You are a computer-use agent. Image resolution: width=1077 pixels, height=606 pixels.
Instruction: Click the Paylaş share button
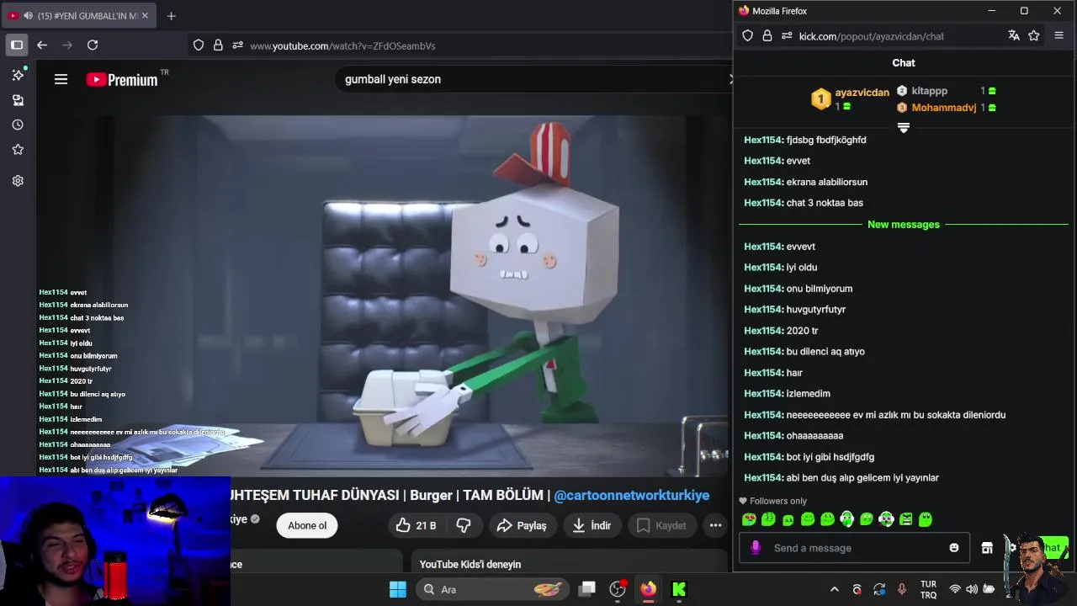pyautogui.click(x=522, y=525)
